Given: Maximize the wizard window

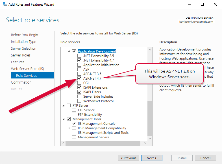Looking at the screenshot, I should (202, 4).
